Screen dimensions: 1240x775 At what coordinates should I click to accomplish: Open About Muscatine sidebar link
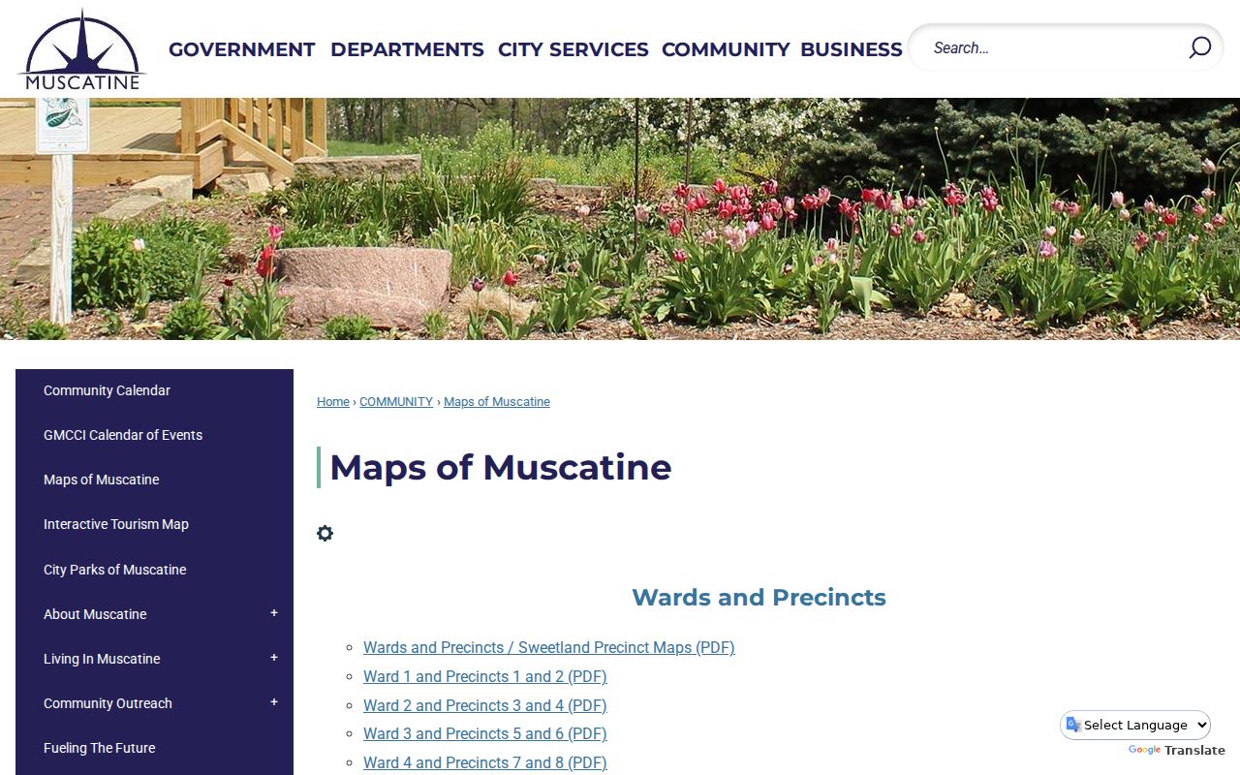coord(95,614)
